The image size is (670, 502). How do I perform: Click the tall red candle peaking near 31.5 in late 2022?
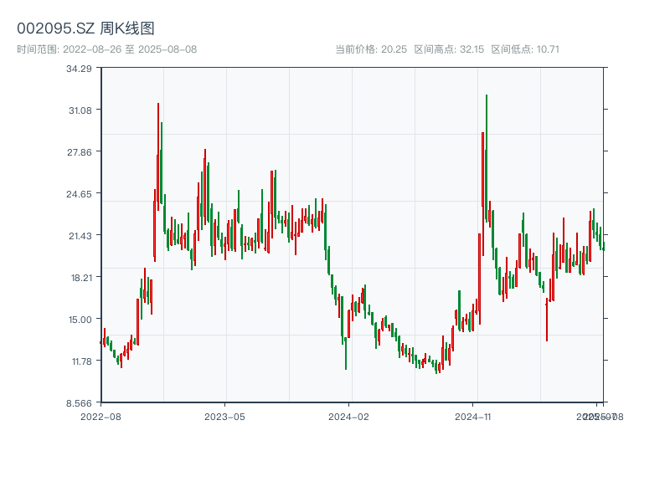[x=158, y=156]
